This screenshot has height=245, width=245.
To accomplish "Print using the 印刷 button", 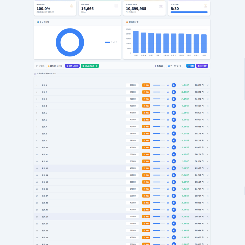I will (191, 66).
